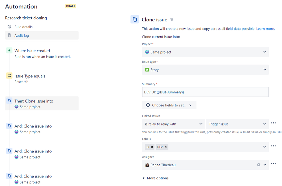Click the Audit log document icon
Screen dimensions: 282x186
(9, 35)
